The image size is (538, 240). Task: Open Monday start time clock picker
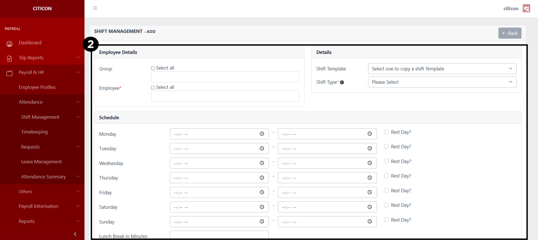(262, 134)
